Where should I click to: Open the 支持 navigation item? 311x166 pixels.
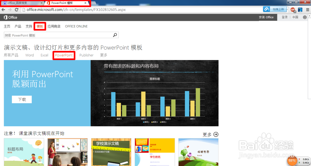[x=29, y=26]
